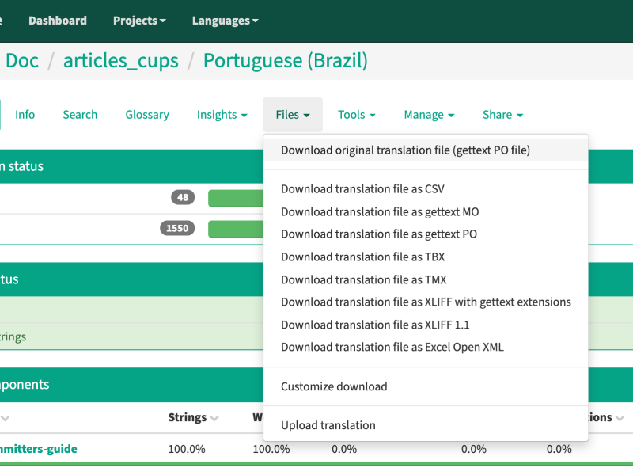Switch to the Info tab
This screenshot has width=633, height=475.
click(x=25, y=115)
